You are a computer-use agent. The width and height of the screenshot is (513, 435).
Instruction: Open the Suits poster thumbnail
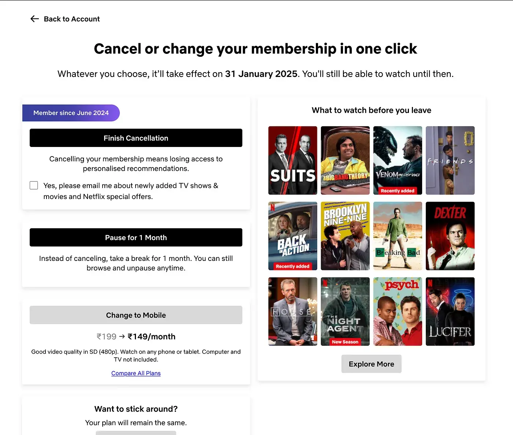(293, 160)
